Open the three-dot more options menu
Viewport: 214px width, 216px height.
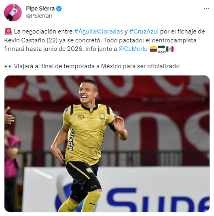point(206,8)
